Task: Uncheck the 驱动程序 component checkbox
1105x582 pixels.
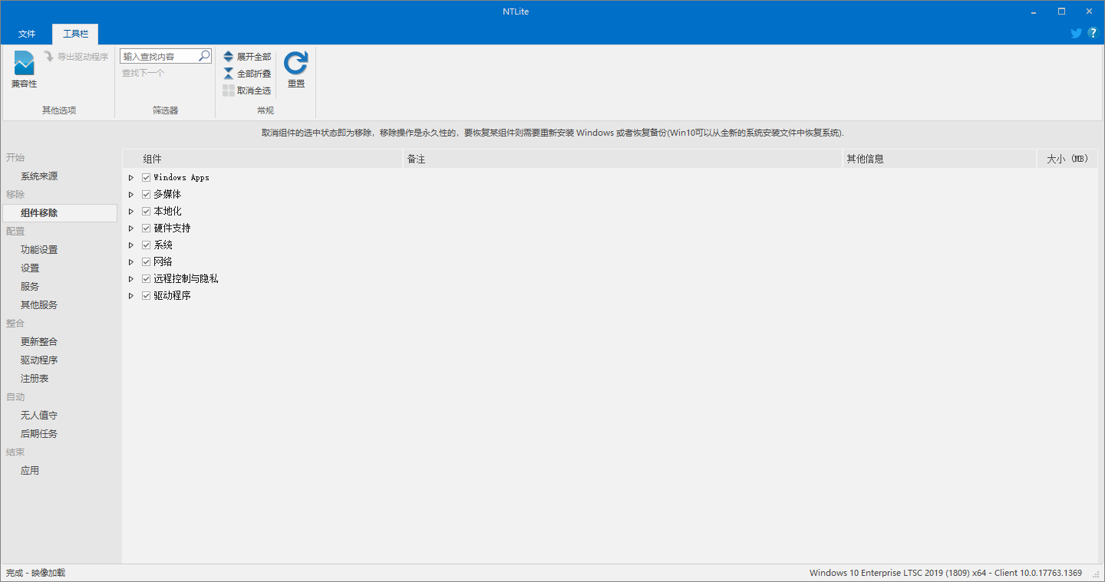Action: click(146, 296)
